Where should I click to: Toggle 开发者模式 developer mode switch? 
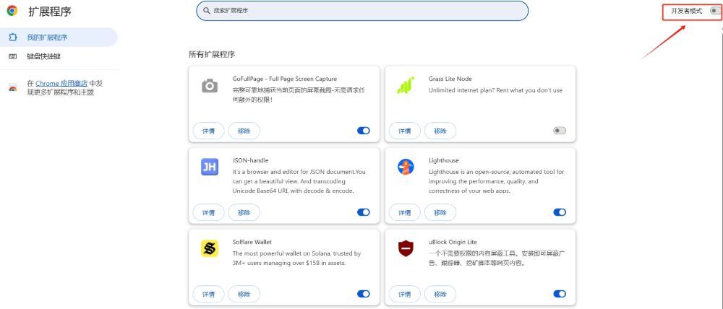tap(715, 11)
